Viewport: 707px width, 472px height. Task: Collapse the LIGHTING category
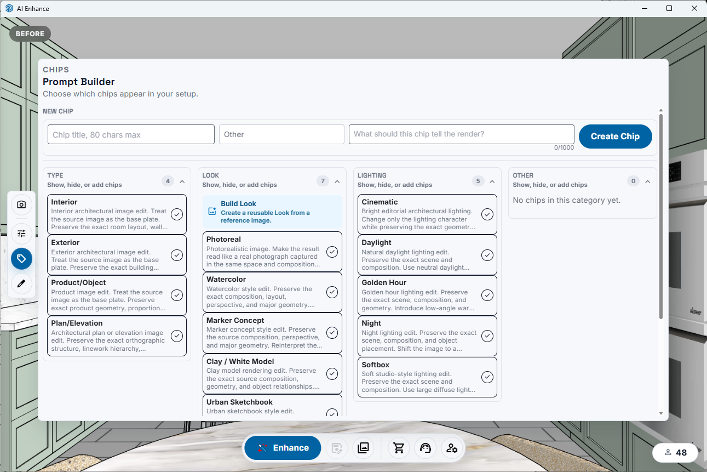click(492, 181)
